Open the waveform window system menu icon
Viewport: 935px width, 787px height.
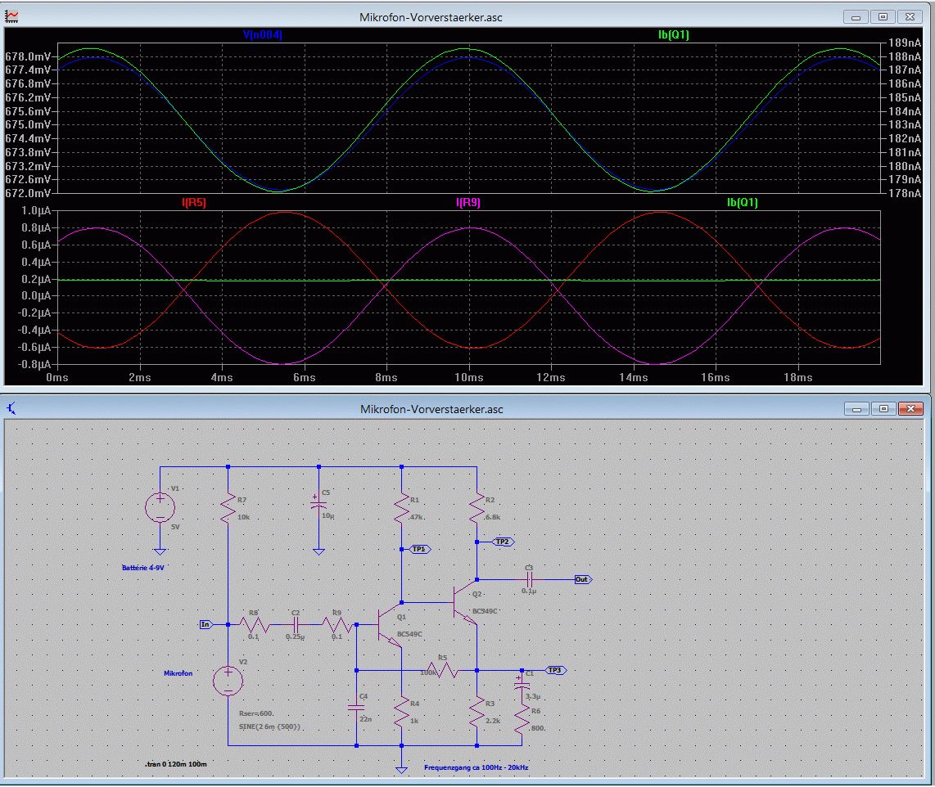click(x=13, y=16)
